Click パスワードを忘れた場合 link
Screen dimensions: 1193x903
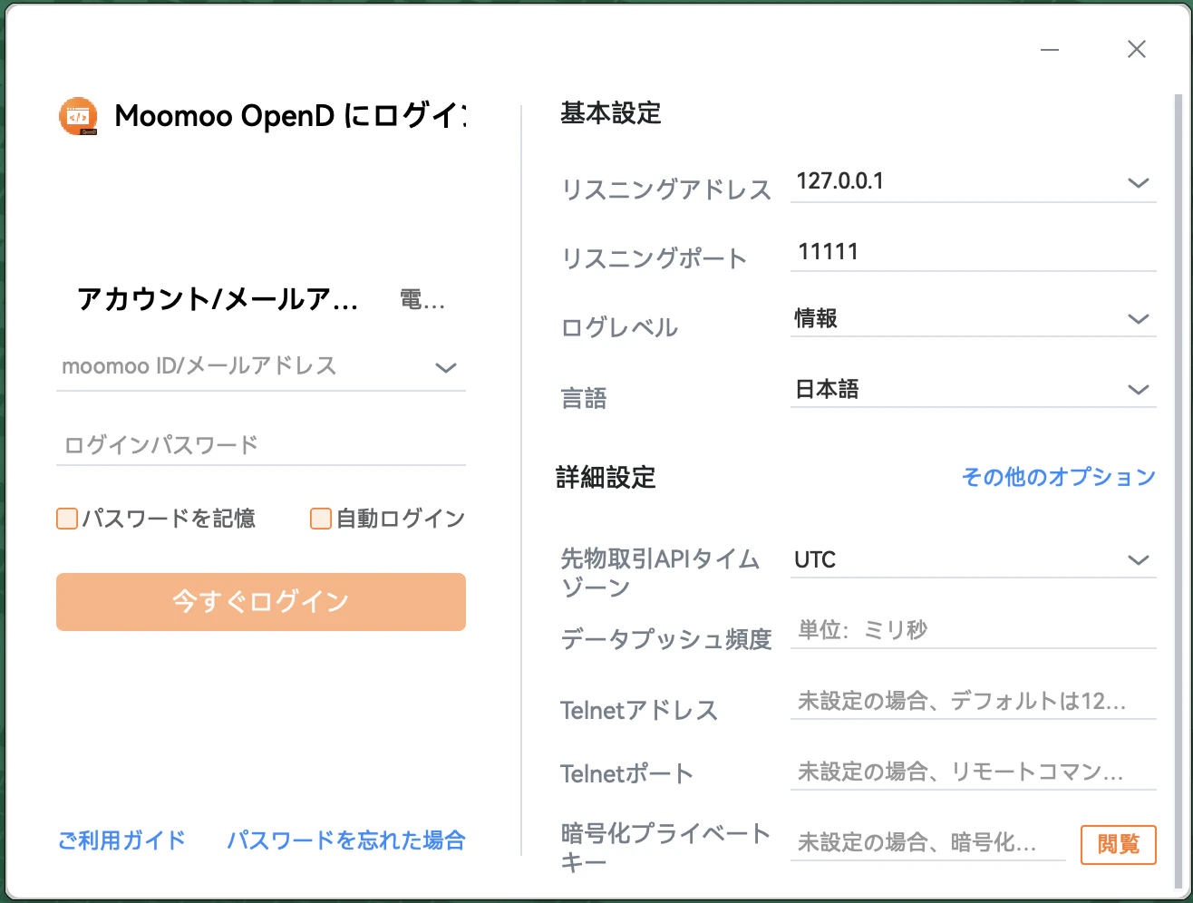pyautogui.click(x=346, y=840)
